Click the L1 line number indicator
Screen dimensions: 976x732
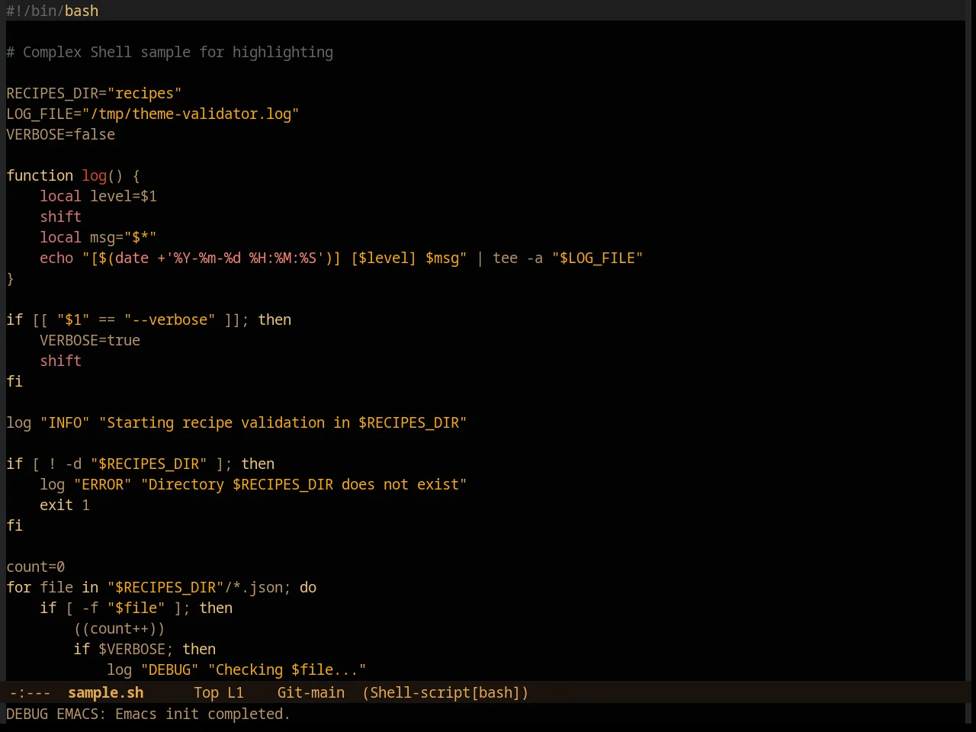click(x=236, y=692)
